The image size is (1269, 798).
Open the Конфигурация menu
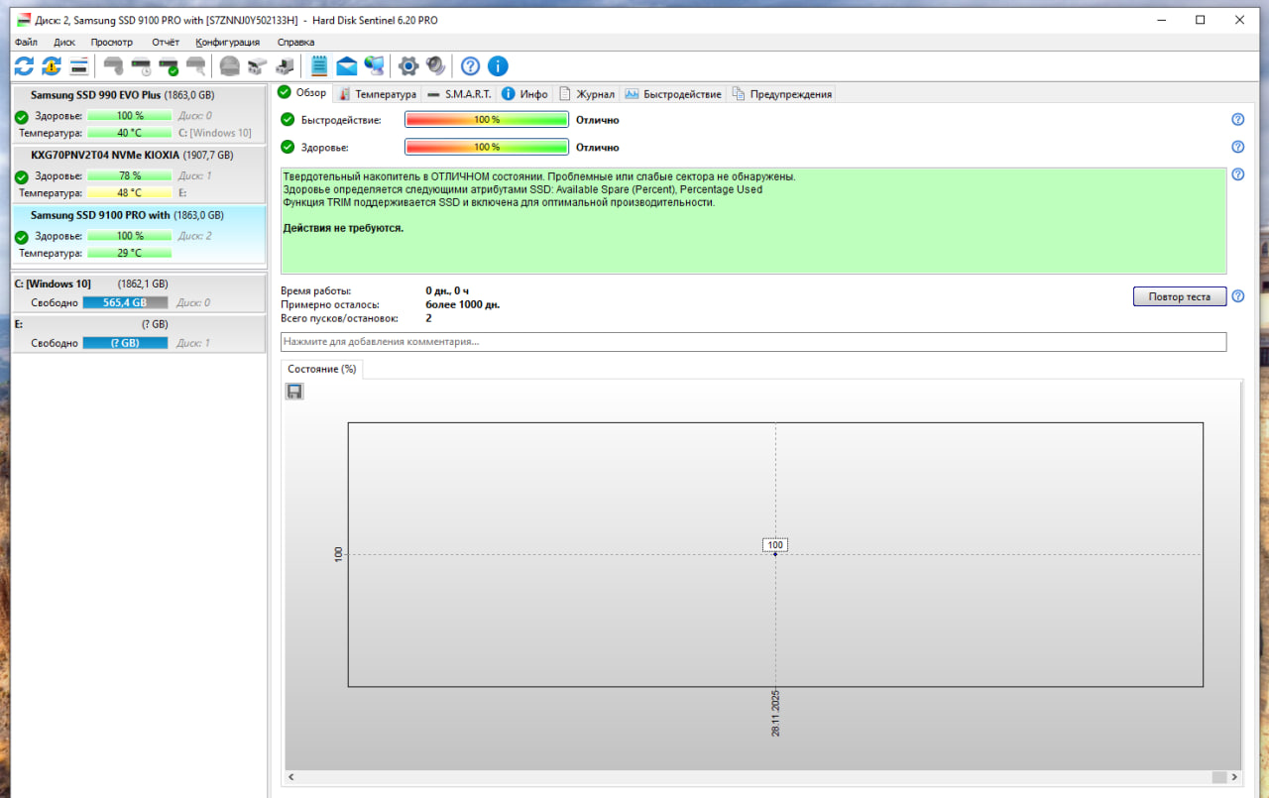[228, 43]
